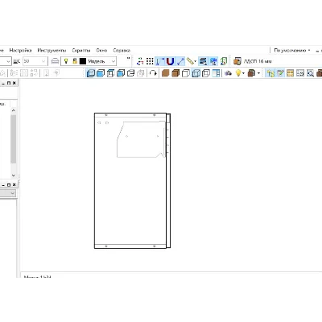Select the fifth view cube icon
This screenshot has width=322, height=322.
pyautogui.click(x=130, y=73)
